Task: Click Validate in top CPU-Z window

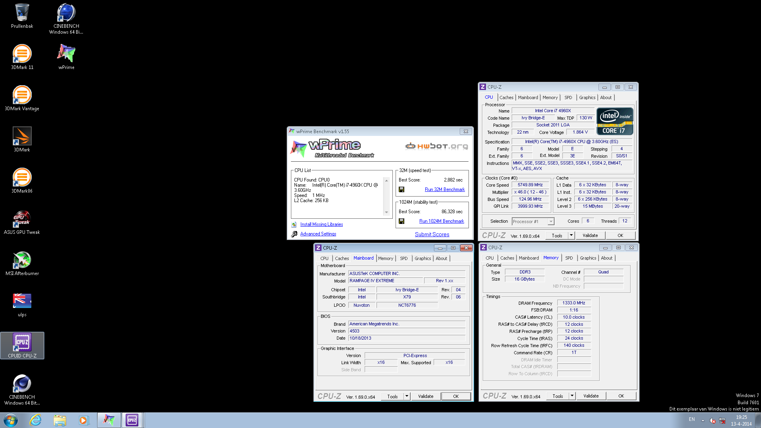Action: (x=590, y=235)
